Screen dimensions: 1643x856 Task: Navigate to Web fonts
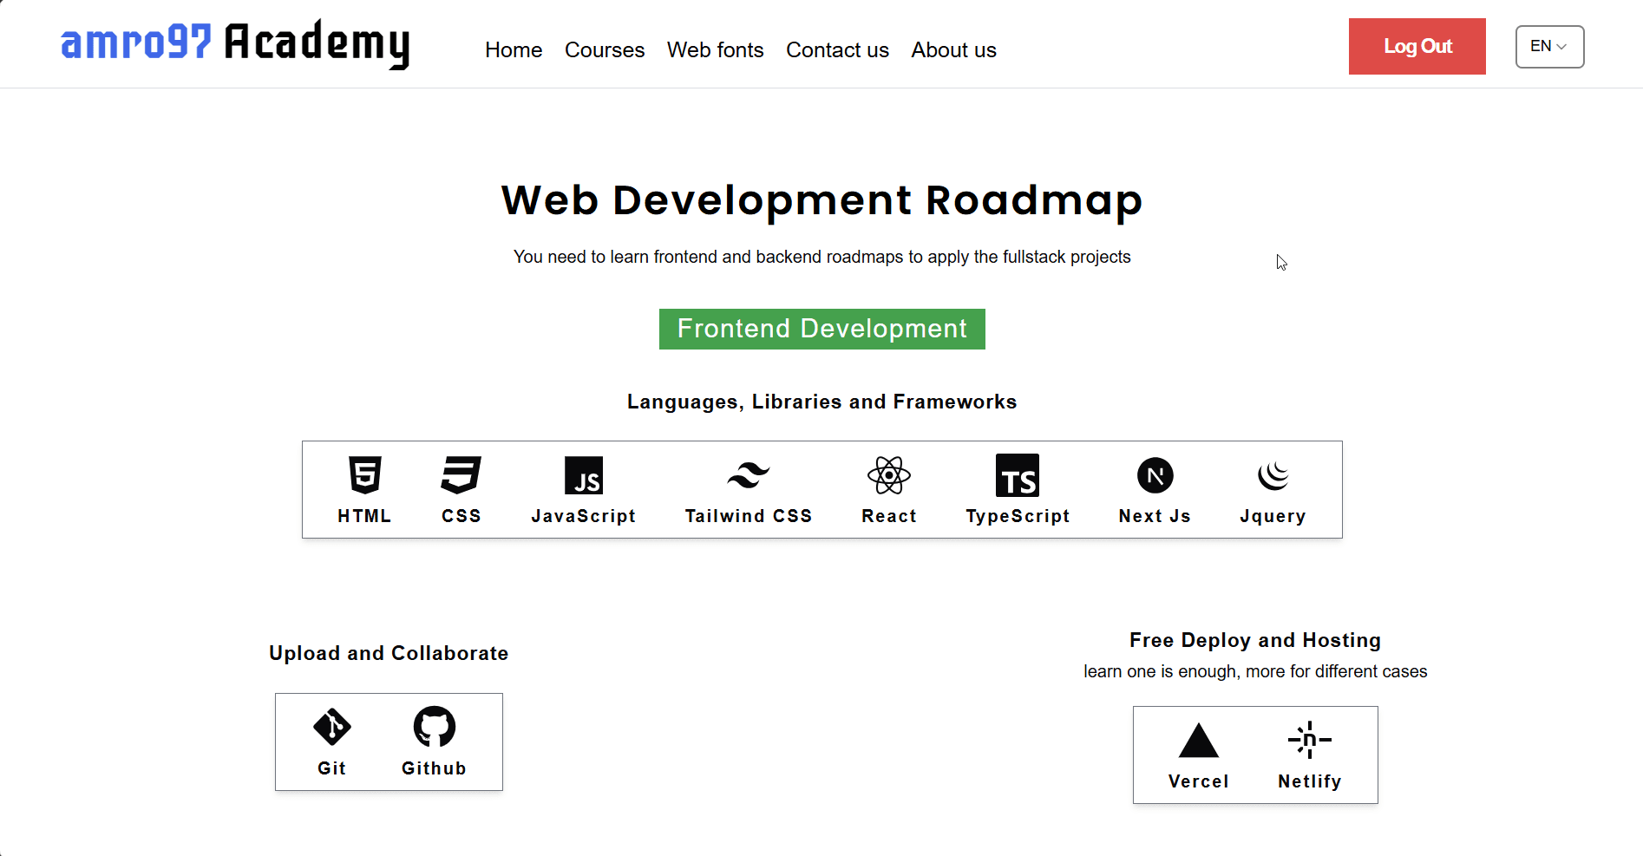tap(715, 50)
